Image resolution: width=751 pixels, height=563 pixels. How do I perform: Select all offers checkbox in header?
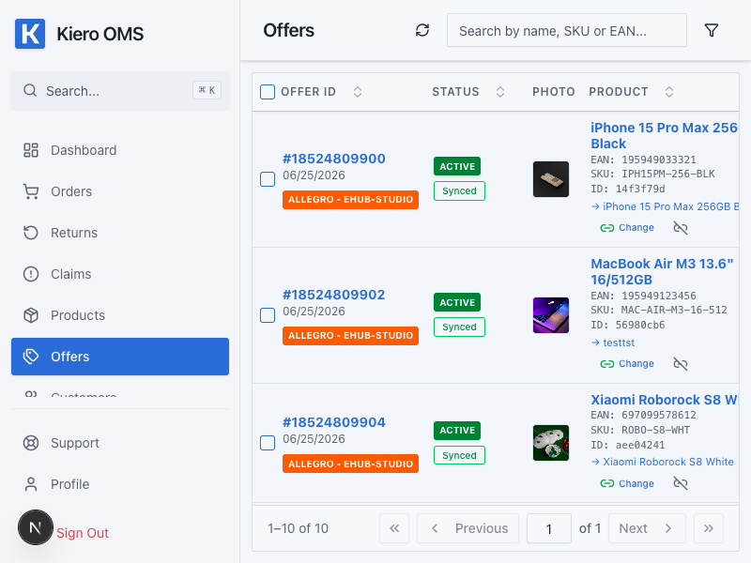pos(268,92)
